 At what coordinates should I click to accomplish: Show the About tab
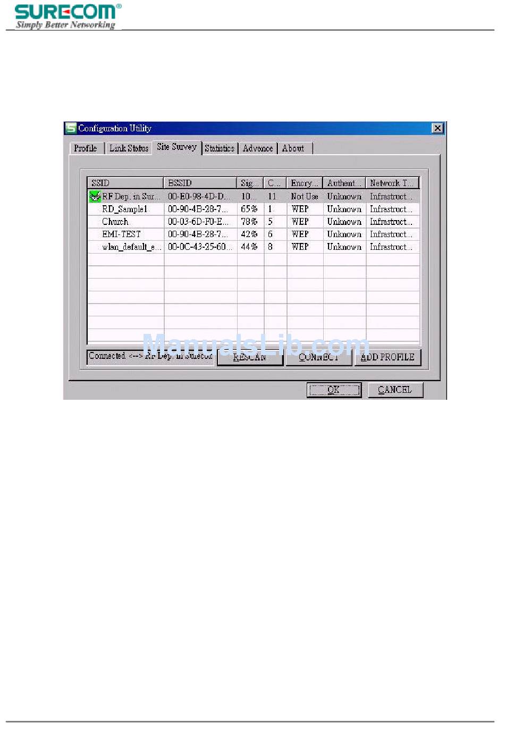point(293,148)
